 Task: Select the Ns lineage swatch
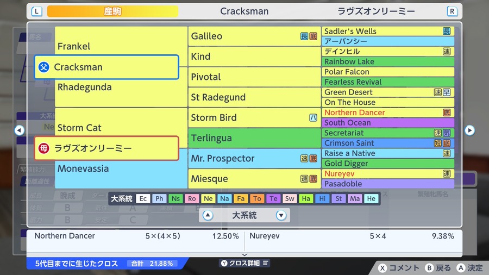click(x=175, y=198)
